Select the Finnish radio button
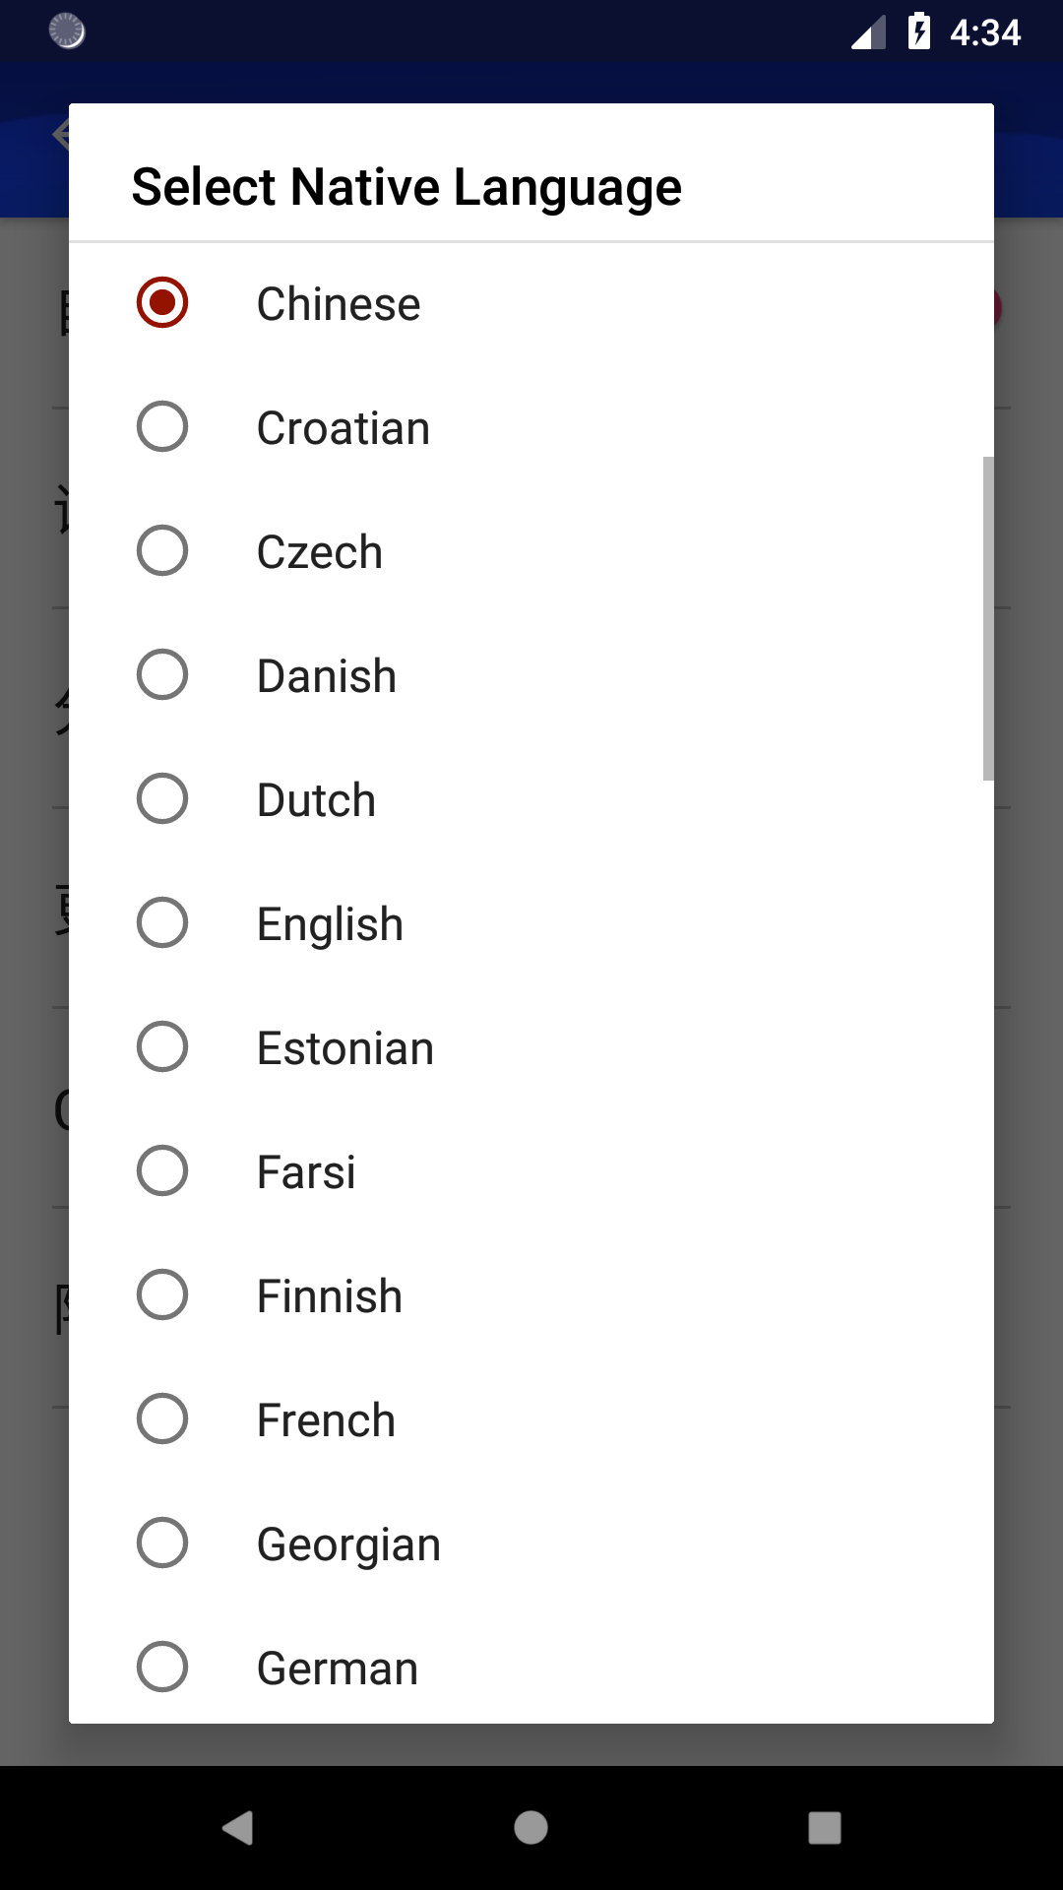 pos(531,1295)
